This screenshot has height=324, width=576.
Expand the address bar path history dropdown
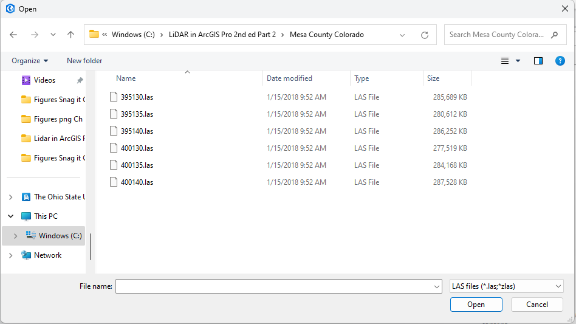click(402, 35)
